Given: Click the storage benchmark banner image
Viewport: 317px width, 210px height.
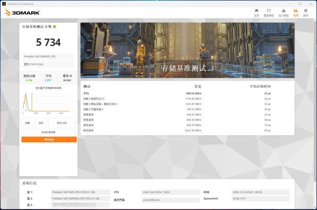Looking at the screenshot, I should pyautogui.click(x=187, y=50).
